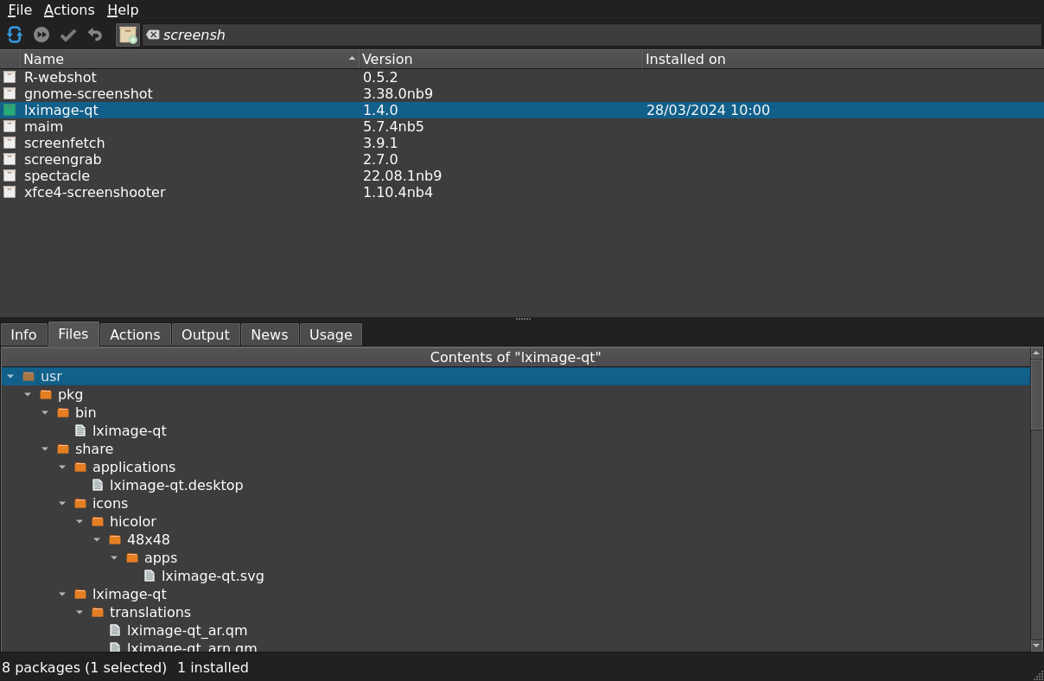Screen dimensions: 1044x681
Task: Toggle status box for gnome-screenshot package
Action: (10, 93)
